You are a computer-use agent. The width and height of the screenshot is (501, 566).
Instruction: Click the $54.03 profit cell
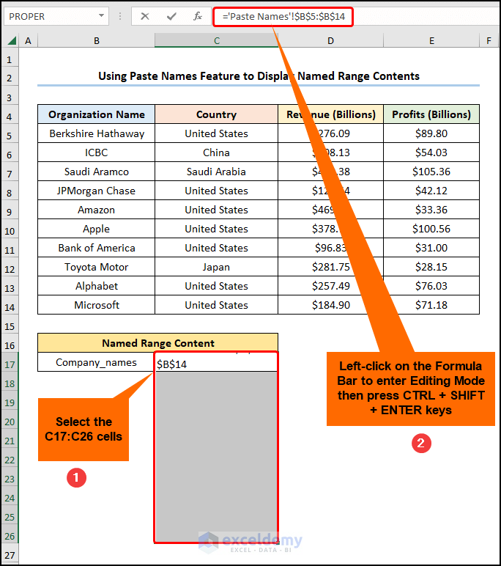coord(431,152)
